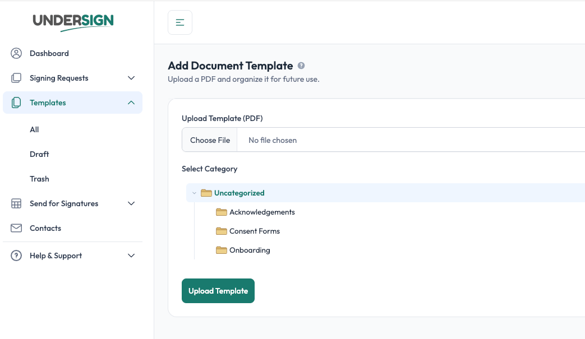Select the Onboarding category
The height and width of the screenshot is (339, 585).
coord(250,250)
